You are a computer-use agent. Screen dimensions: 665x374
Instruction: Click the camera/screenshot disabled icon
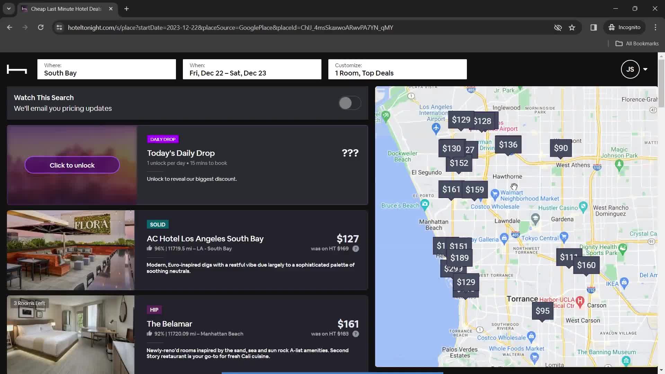558,27
